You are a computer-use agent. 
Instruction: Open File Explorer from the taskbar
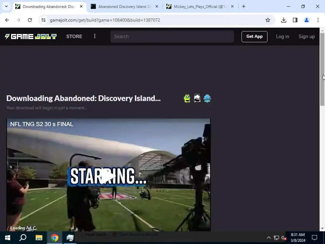[39, 238]
